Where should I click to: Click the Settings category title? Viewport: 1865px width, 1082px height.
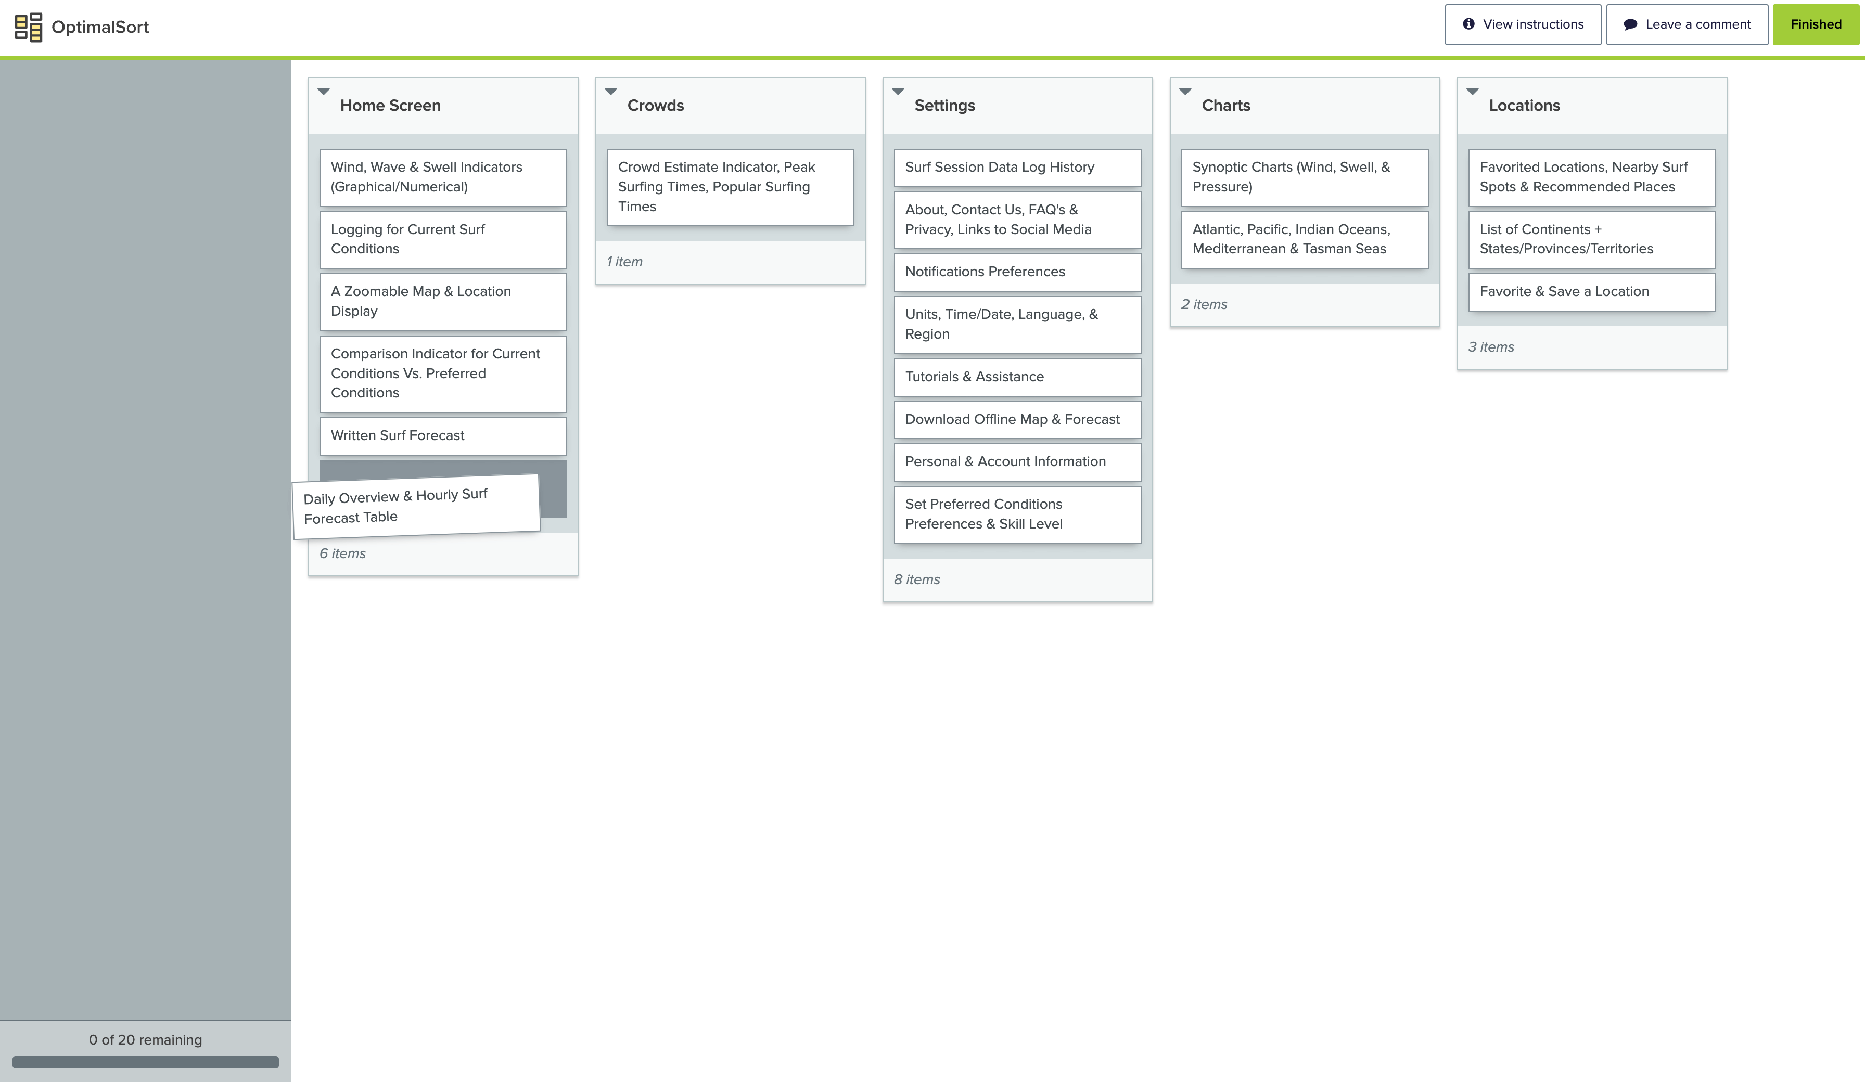[944, 106]
